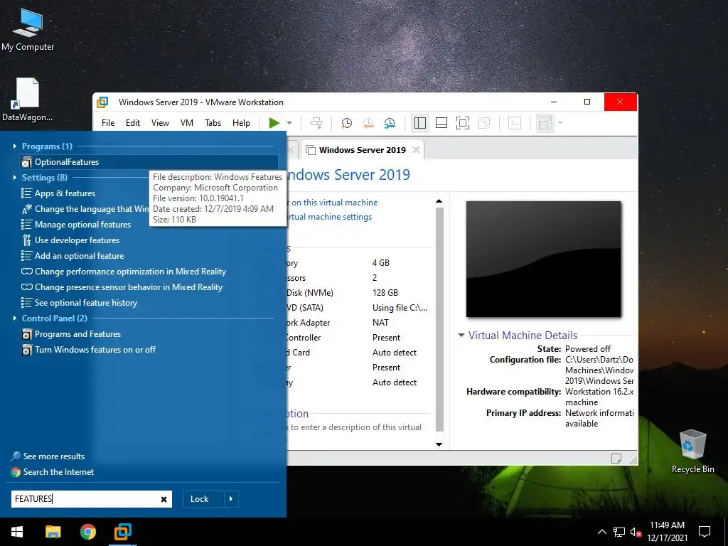The width and height of the screenshot is (728, 546).
Task: Open the console view icon in VMware toolbar
Action: point(515,123)
